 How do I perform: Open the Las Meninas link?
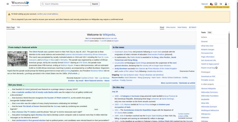(x=104, y=78)
